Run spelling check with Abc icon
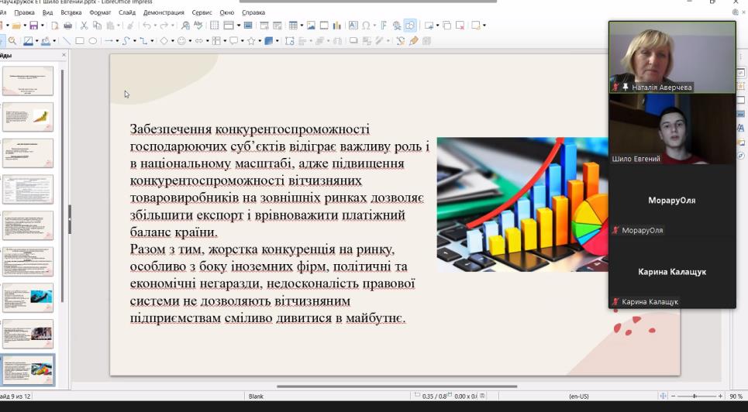The width and height of the screenshot is (748, 412). (198, 26)
